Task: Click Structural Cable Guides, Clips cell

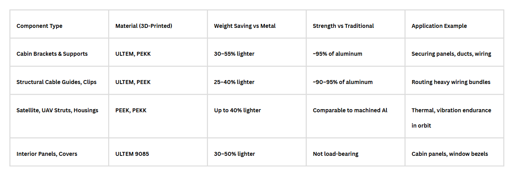Action: click(x=59, y=80)
